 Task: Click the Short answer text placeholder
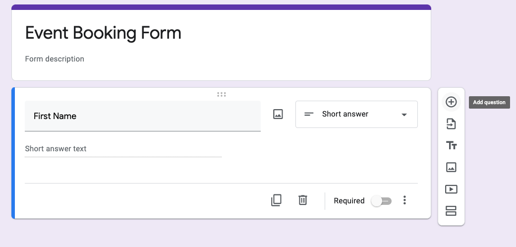pos(56,149)
